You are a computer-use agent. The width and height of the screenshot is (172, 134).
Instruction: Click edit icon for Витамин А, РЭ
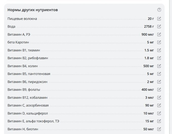[159, 34]
